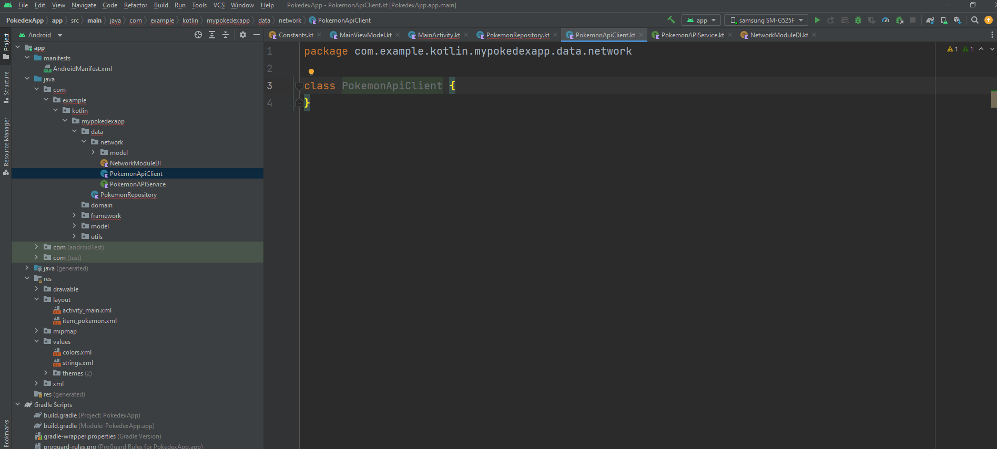Open the Profiler gauge icon
Viewport: 997px width, 449px height.
point(886,20)
